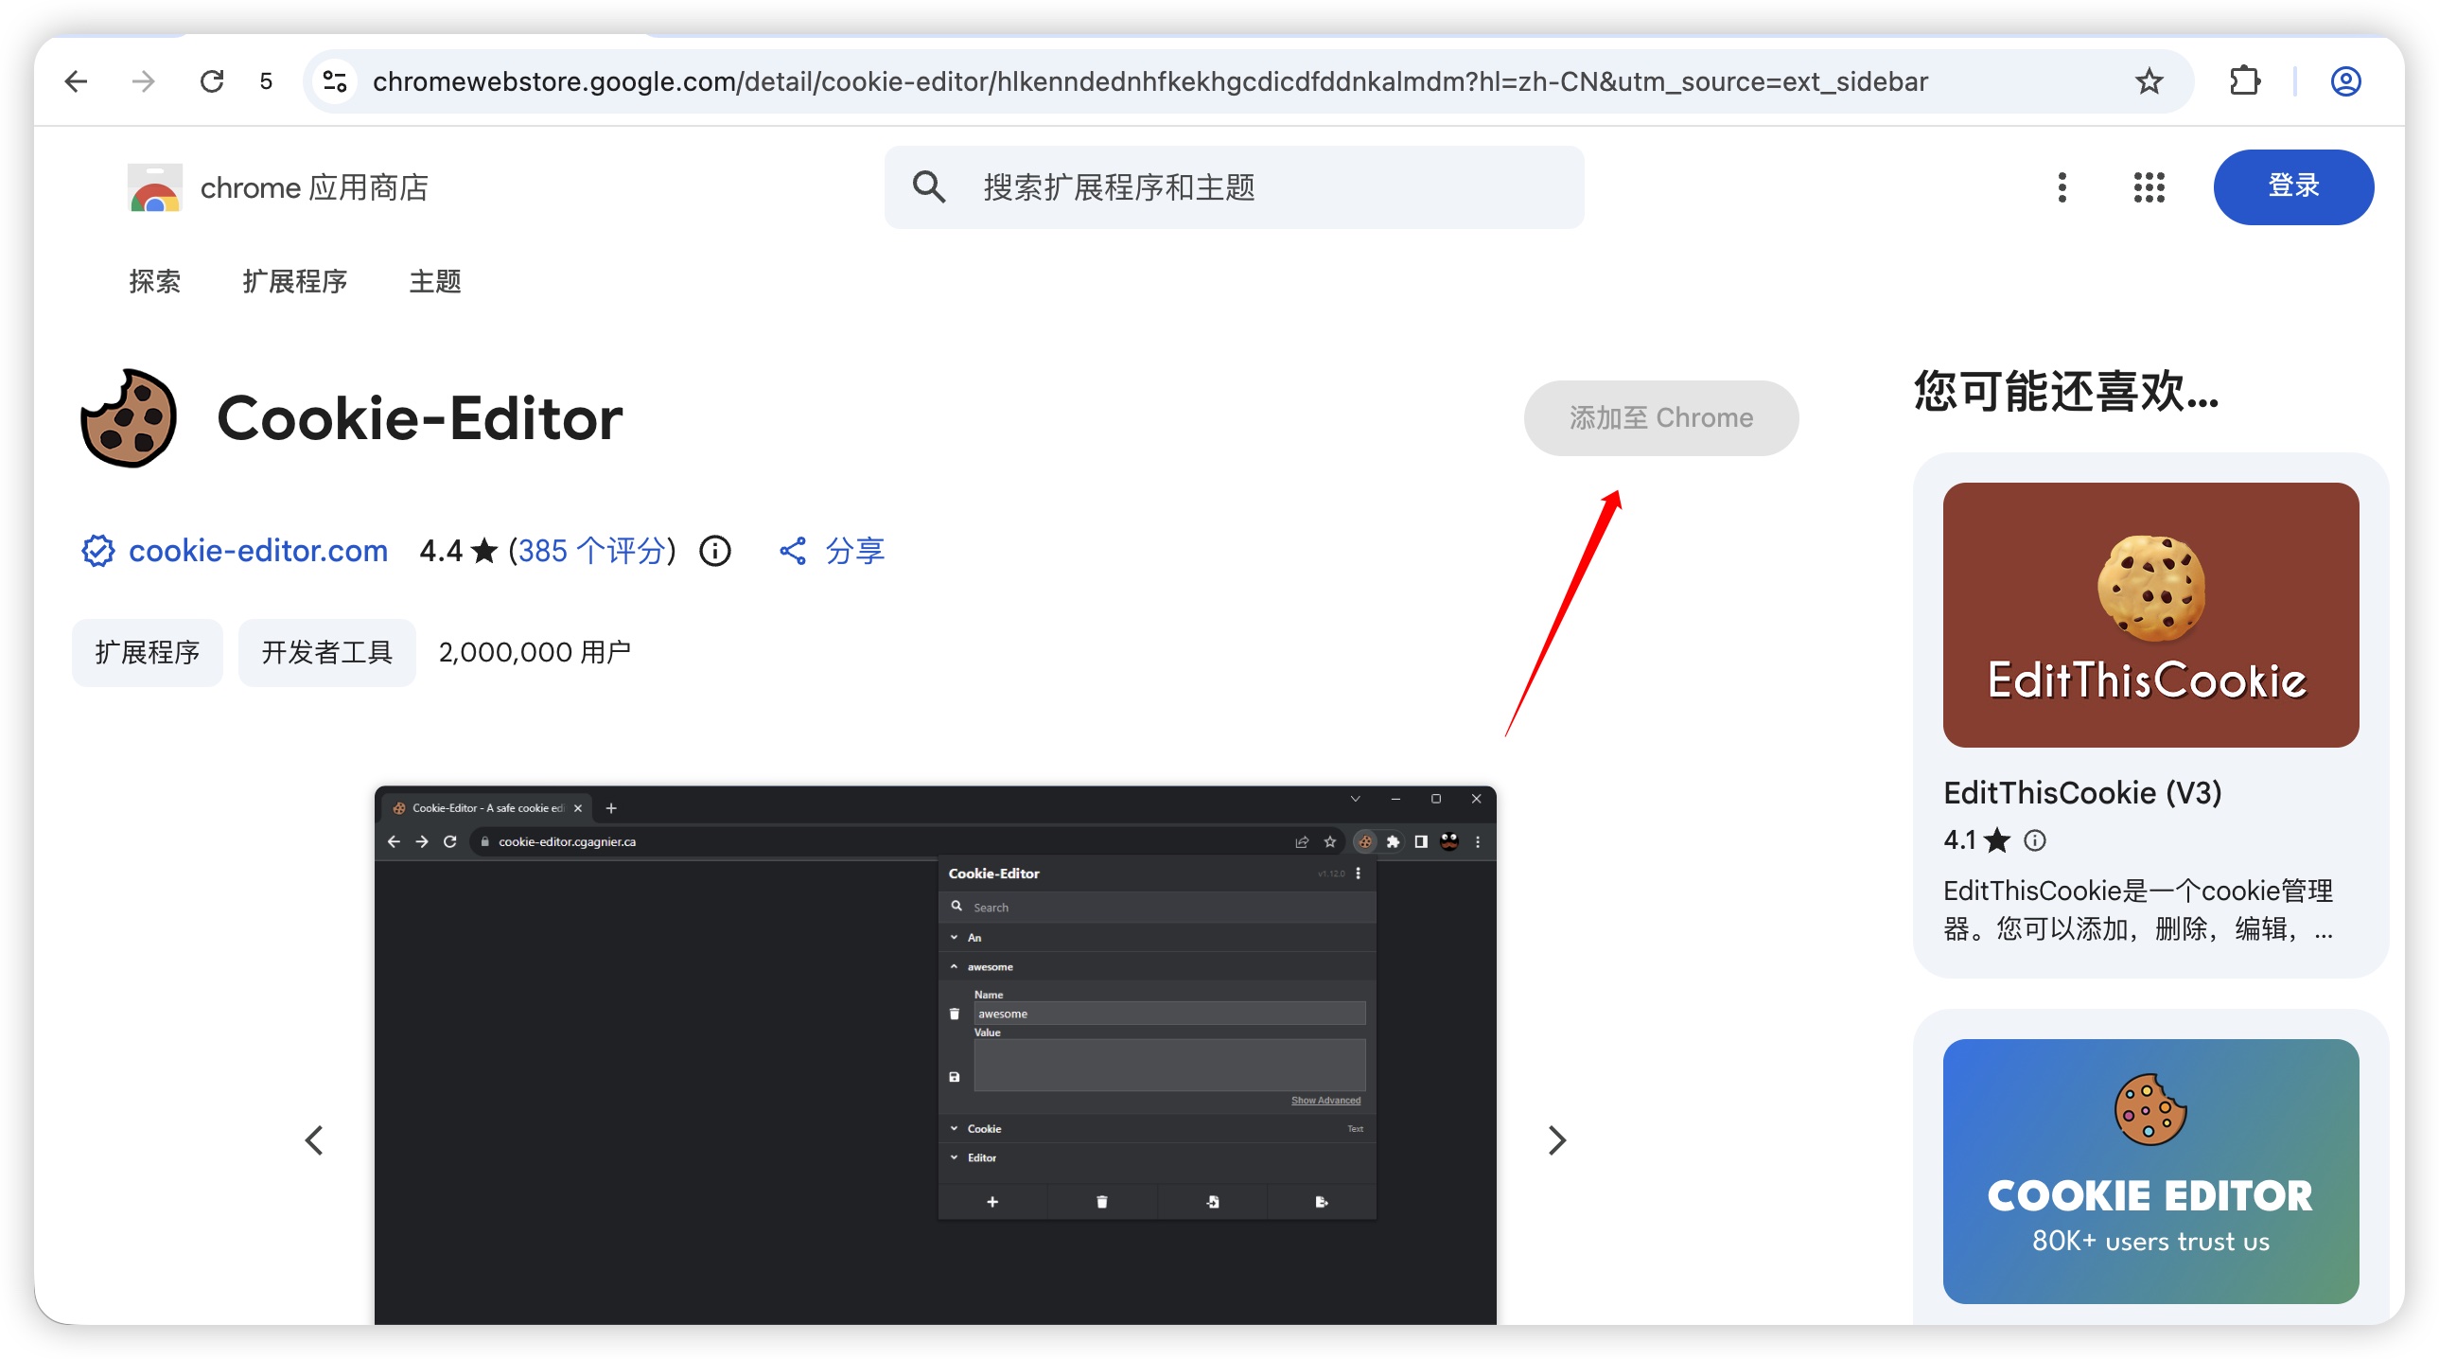Visit the cookie-editor.com link
Image resolution: width=2439 pixels, height=1359 pixels.
(x=257, y=550)
